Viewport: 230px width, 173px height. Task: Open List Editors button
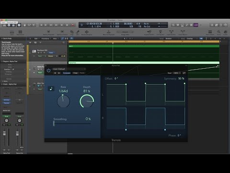click(212, 25)
